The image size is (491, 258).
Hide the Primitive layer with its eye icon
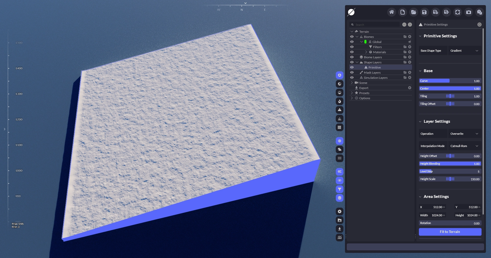pos(352,67)
